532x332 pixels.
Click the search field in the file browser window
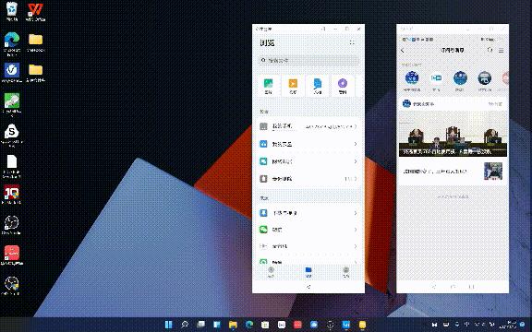point(308,60)
